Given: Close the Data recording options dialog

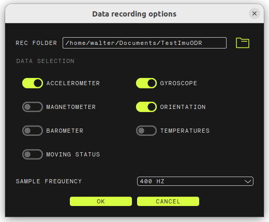Looking at the screenshot, I should [255, 13].
